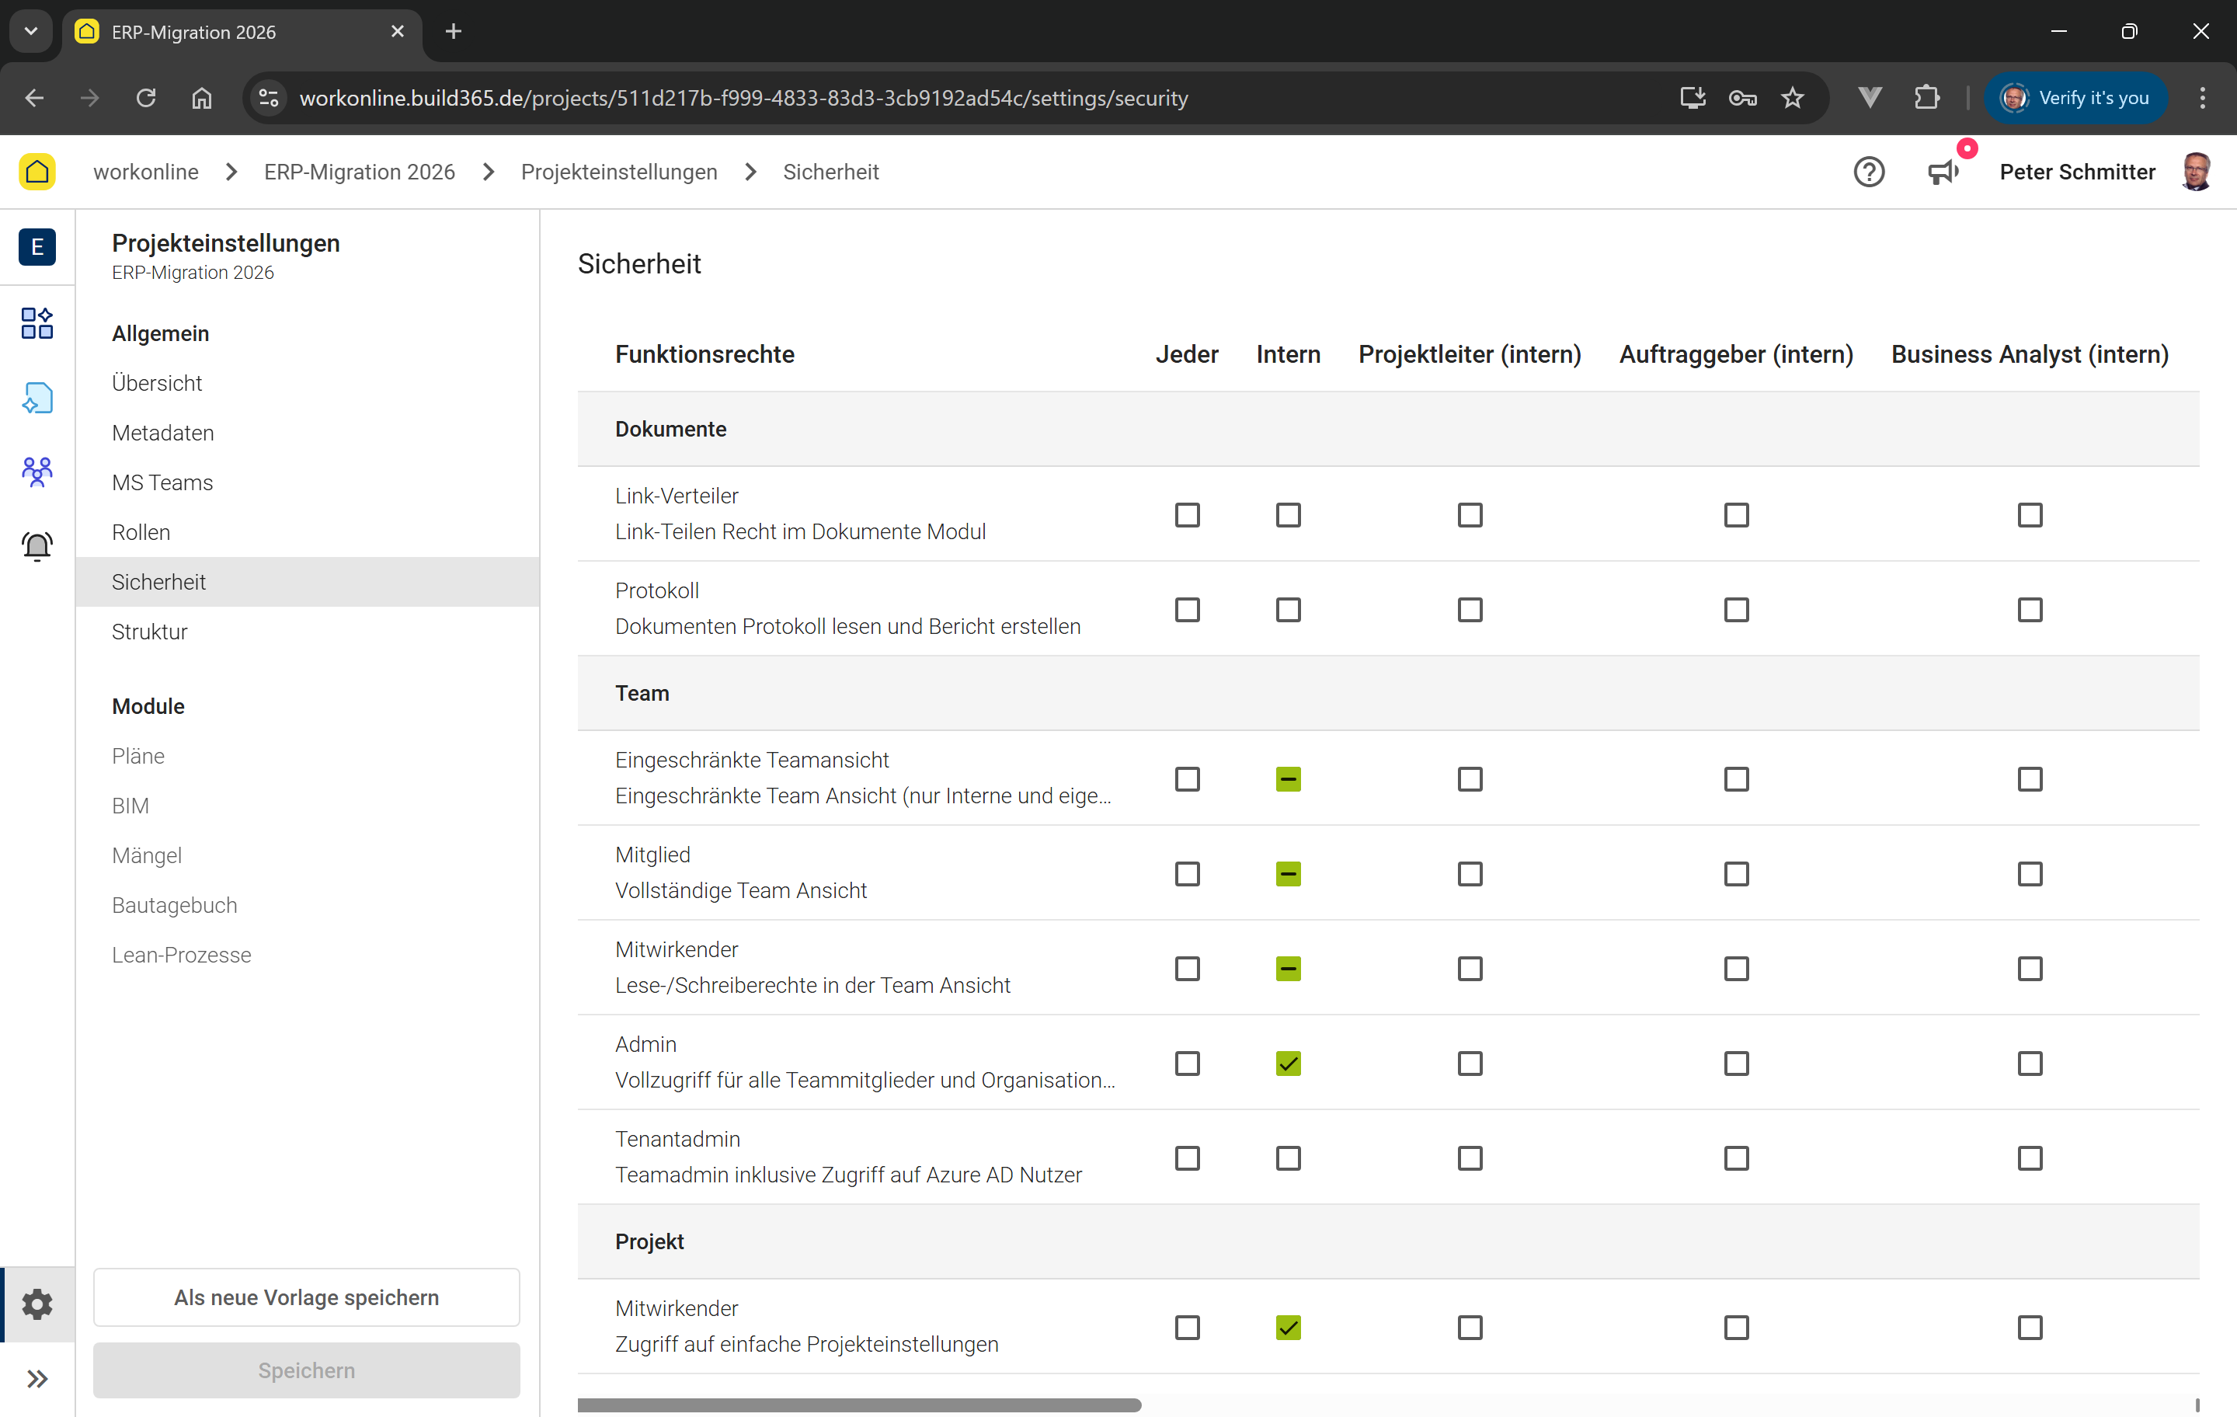Enable Link-Verteiler for Projektleiter (intern)
Viewport: 2237px width, 1417px height.
[x=1469, y=515]
